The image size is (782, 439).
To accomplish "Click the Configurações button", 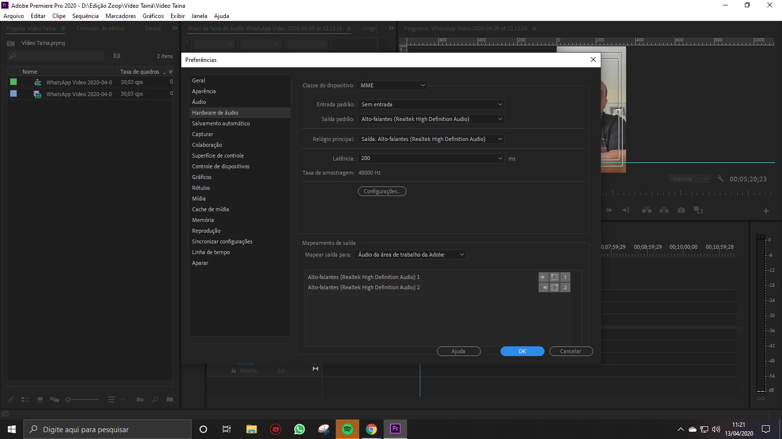I will click(x=382, y=191).
